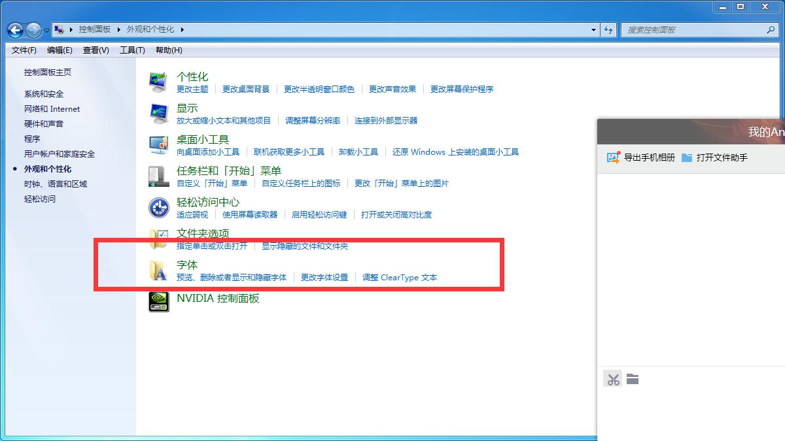Select the scissors screenshot tool icon

coord(613,379)
